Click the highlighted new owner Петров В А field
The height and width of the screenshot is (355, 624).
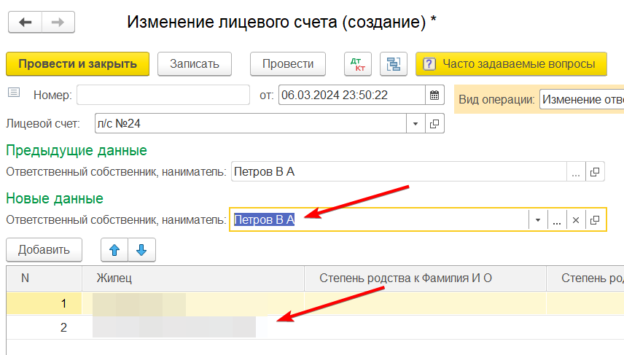pos(379,219)
